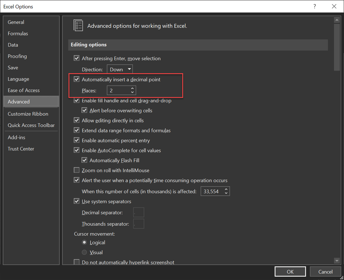Select Visual cursor movement
344x280 pixels.
84,252
